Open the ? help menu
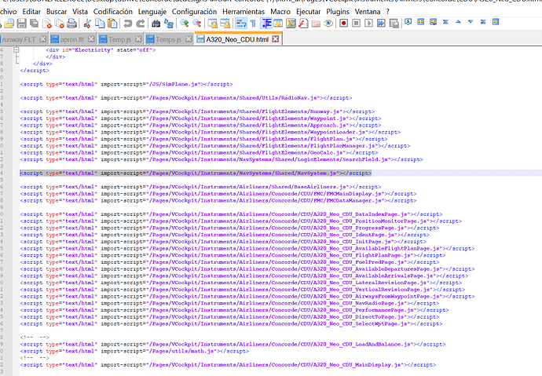Viewport: 542px width, 376px height. coord(388,12)
